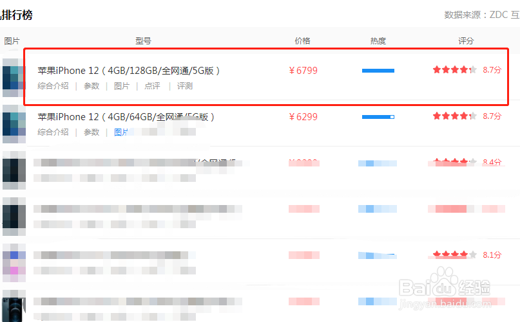The image size is (520, 322).
Task: Click 综合介绍 under iPhone 12 64GB
Action: [x=53, y=132]
